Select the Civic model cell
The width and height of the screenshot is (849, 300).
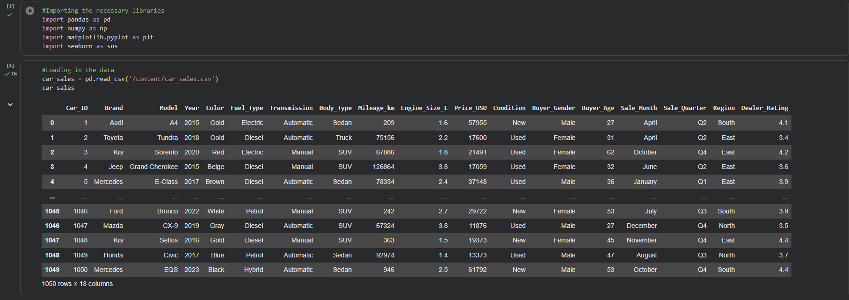(171, 255)
